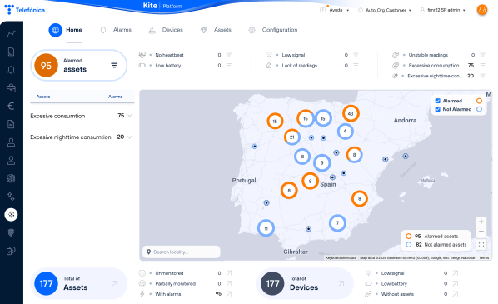Open the Configuration tab
Screen dimensions: 498x304
pyautogui.click(x=273, y=30)
